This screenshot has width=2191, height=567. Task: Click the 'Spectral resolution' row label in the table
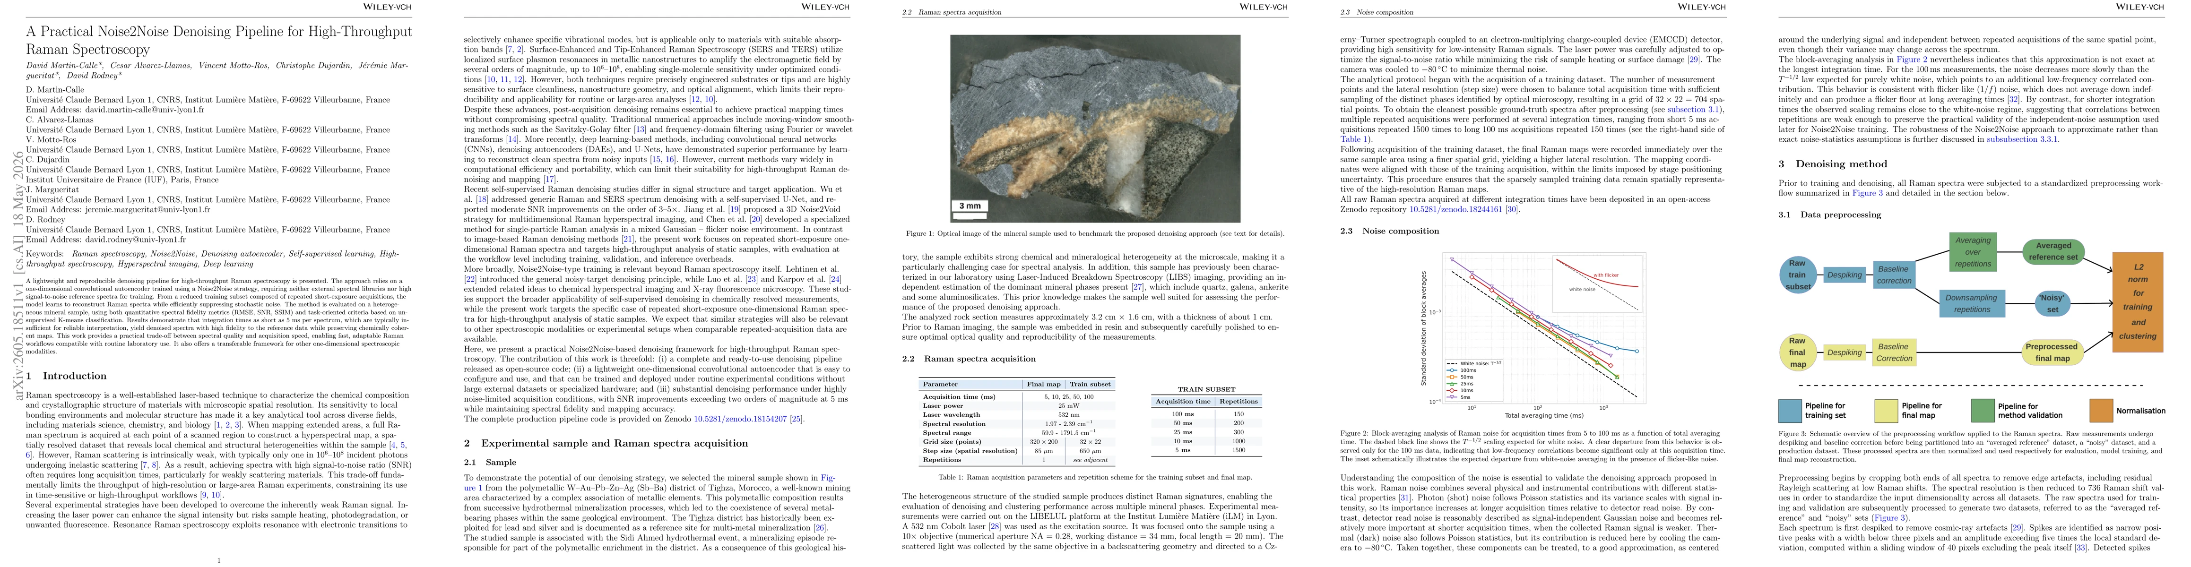(954, 424)
